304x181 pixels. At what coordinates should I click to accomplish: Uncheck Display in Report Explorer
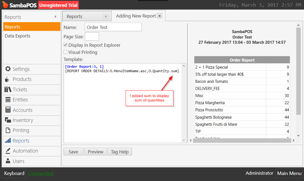tap(65, 45)
